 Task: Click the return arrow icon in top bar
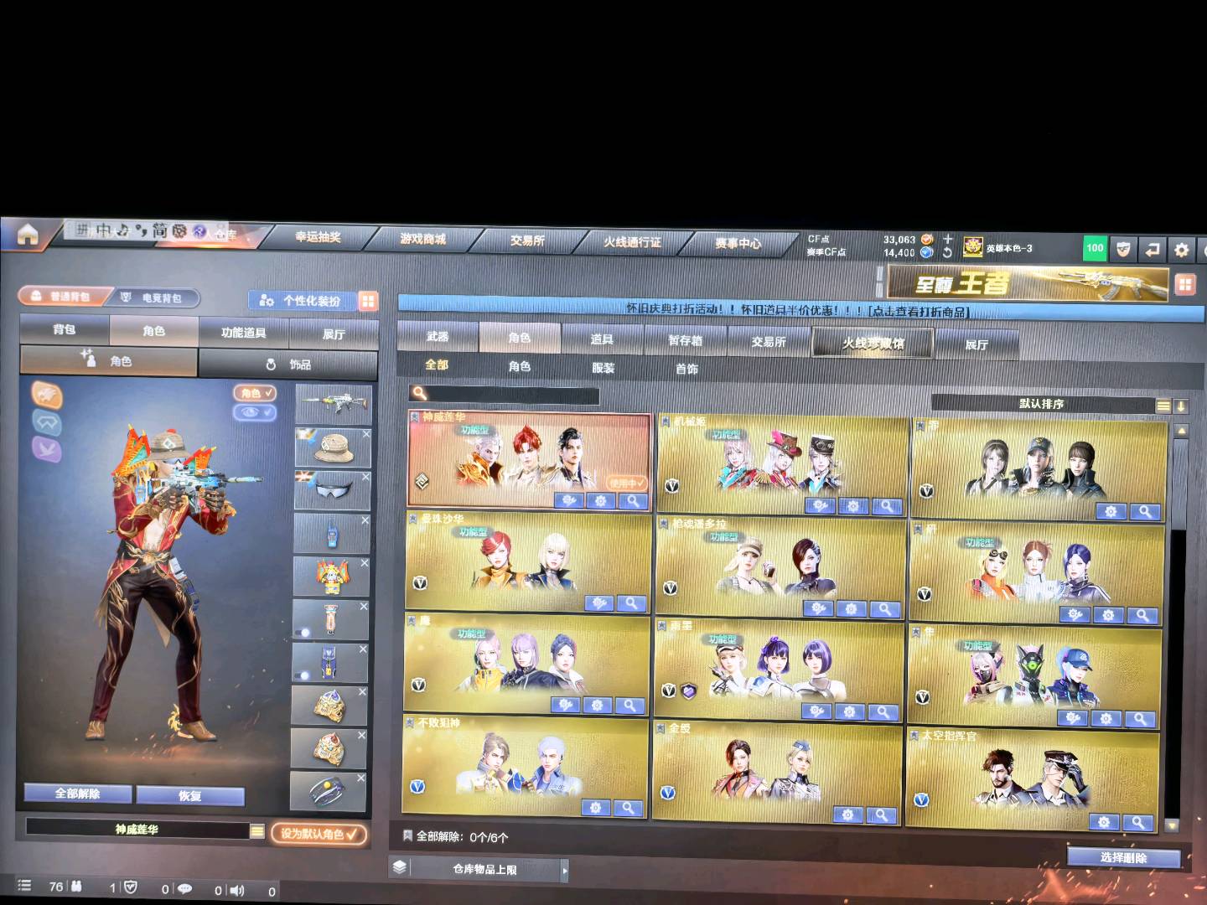click(1153, 249)
